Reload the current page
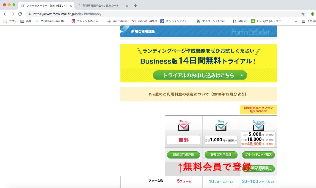316x188 pixels. click(20, 14)
